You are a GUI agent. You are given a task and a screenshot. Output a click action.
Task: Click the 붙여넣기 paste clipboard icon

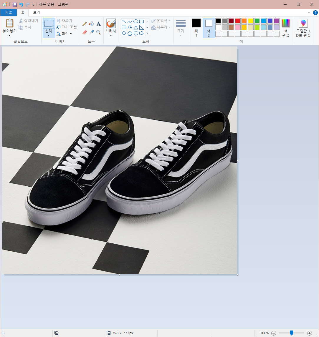click(x=10, y=23)
